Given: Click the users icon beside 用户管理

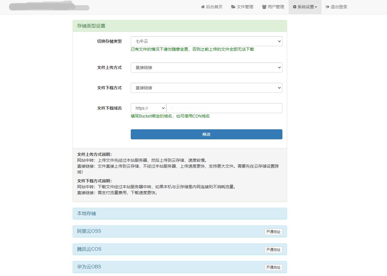Looking at the screenshot, I should (264, 7).
